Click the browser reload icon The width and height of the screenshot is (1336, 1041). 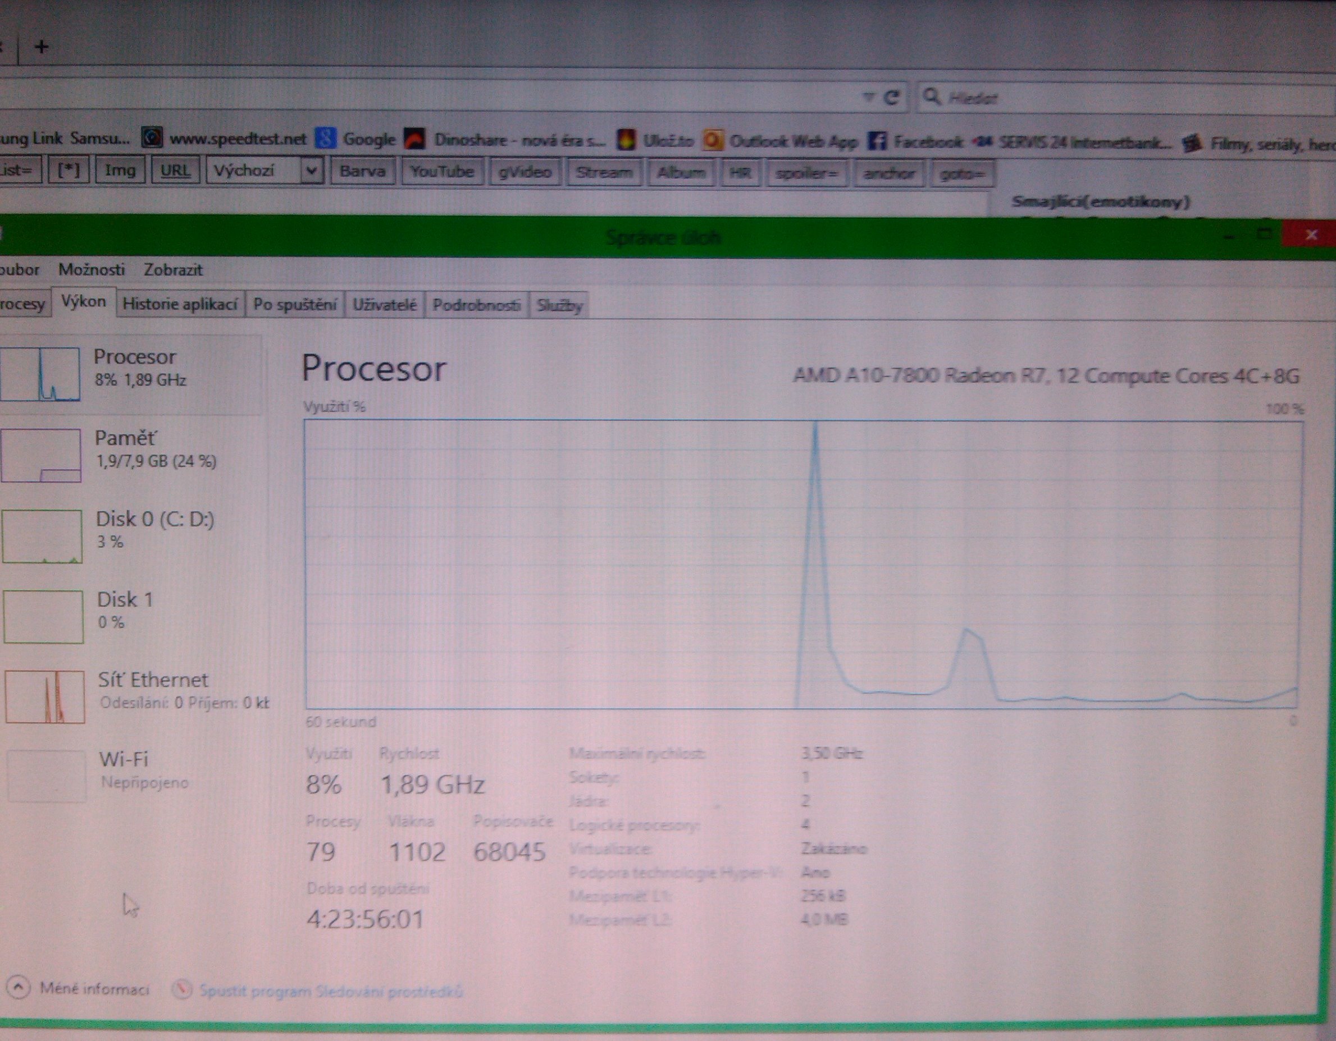click(x=891, y=98)
